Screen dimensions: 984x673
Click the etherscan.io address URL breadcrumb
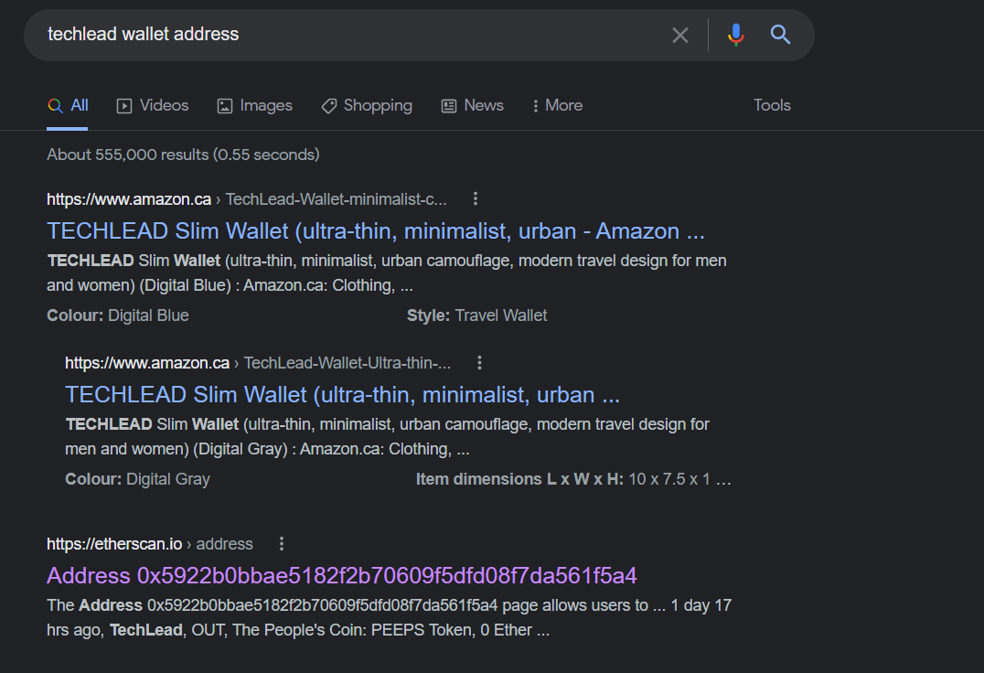(x=150, y=544)
